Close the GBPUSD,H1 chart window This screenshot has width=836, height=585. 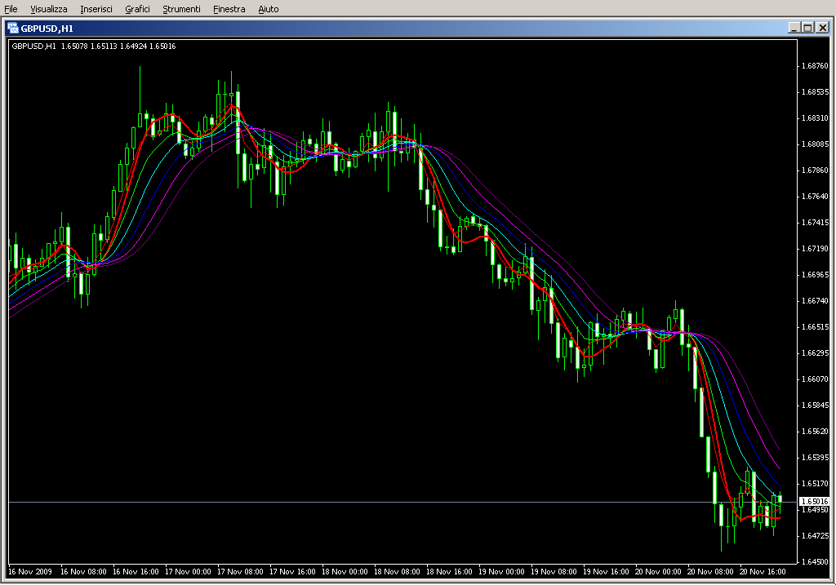coord(823,28)
